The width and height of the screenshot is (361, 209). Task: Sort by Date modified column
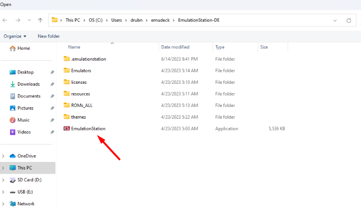tap(175, 47)
